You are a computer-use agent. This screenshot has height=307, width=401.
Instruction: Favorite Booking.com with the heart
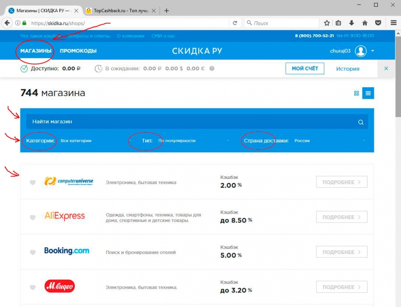tap(33, 252)
